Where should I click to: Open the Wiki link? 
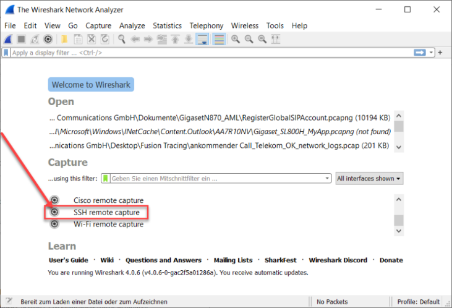point(107,260)
